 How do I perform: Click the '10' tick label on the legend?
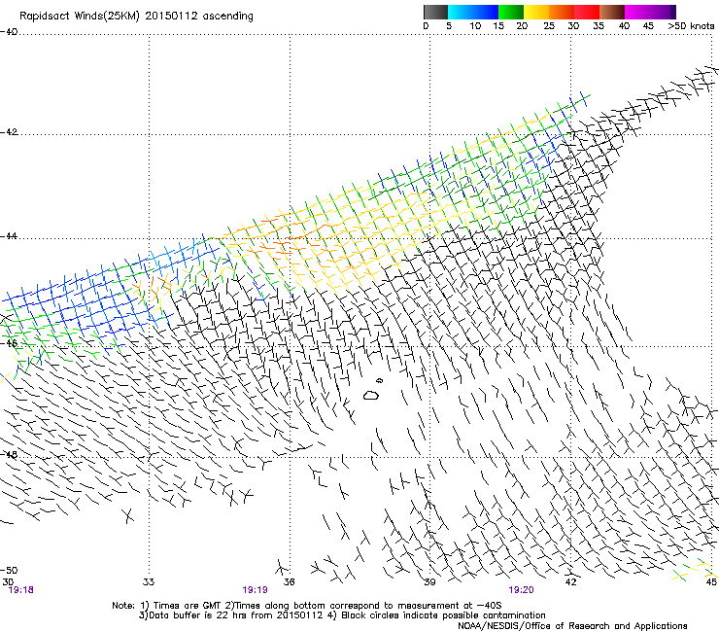point(475,26)
